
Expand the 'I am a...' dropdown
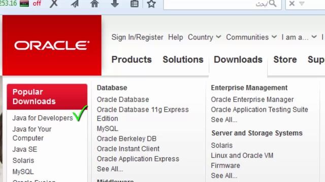click(x=299, y=37)
